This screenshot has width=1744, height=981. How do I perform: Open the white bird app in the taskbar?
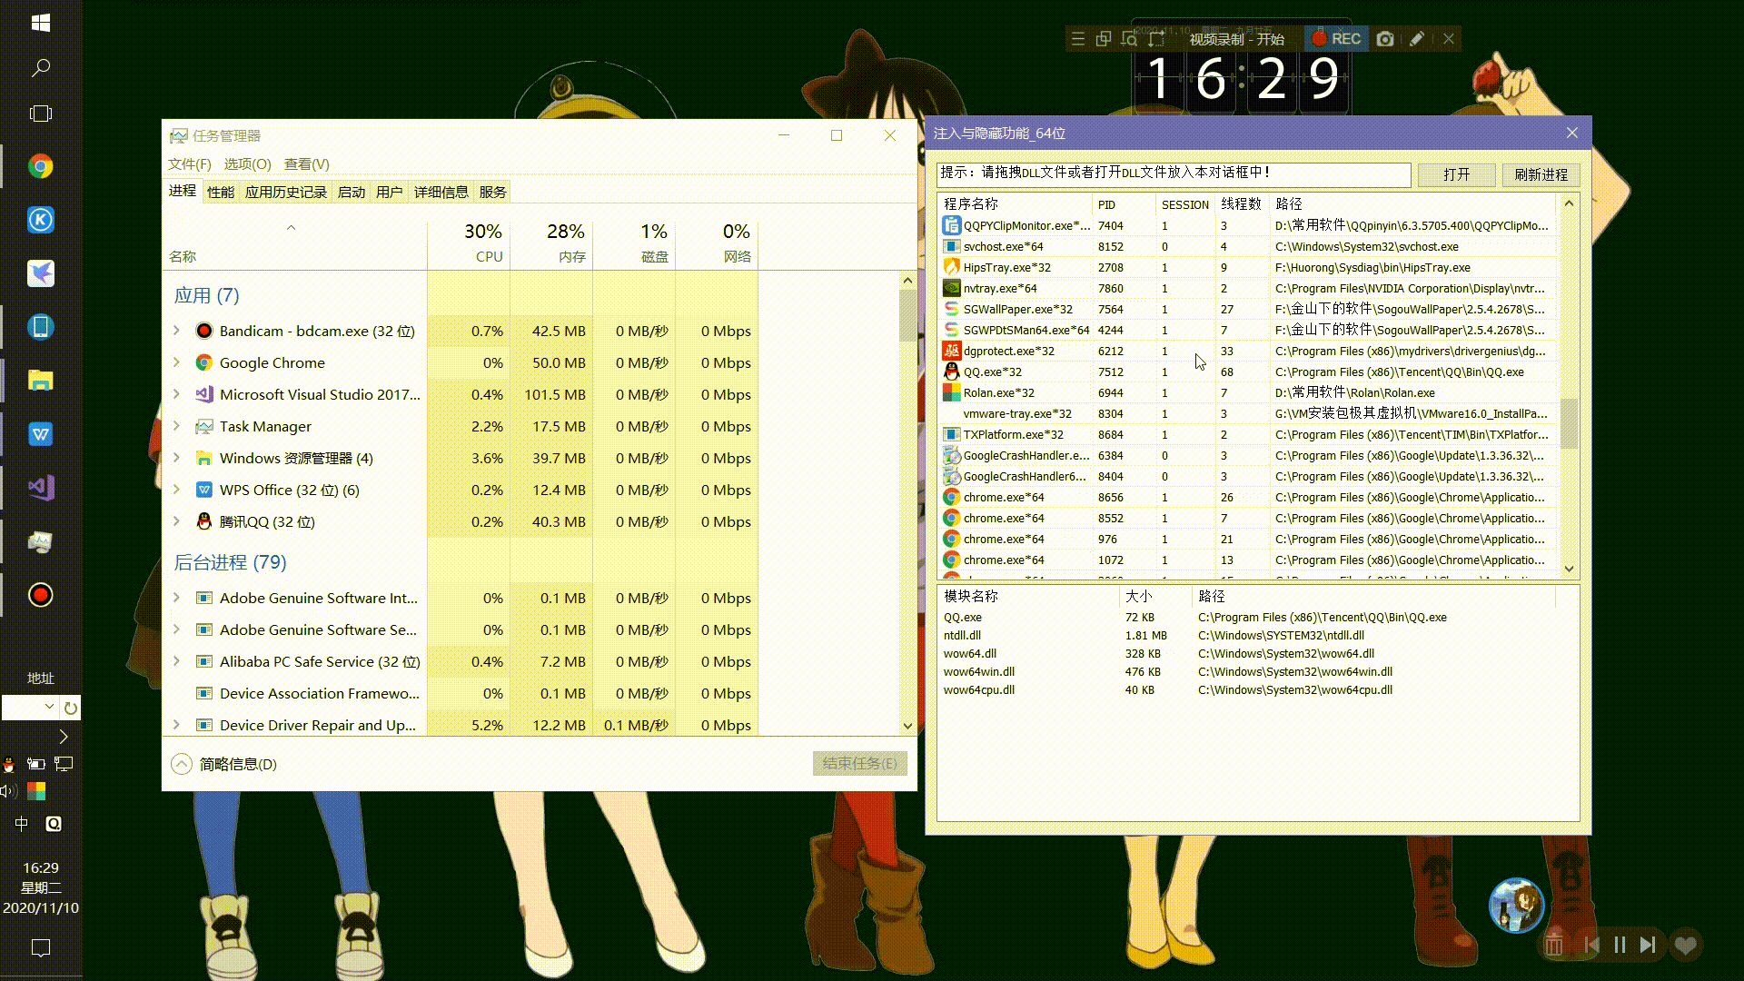(x=40, y=273)
